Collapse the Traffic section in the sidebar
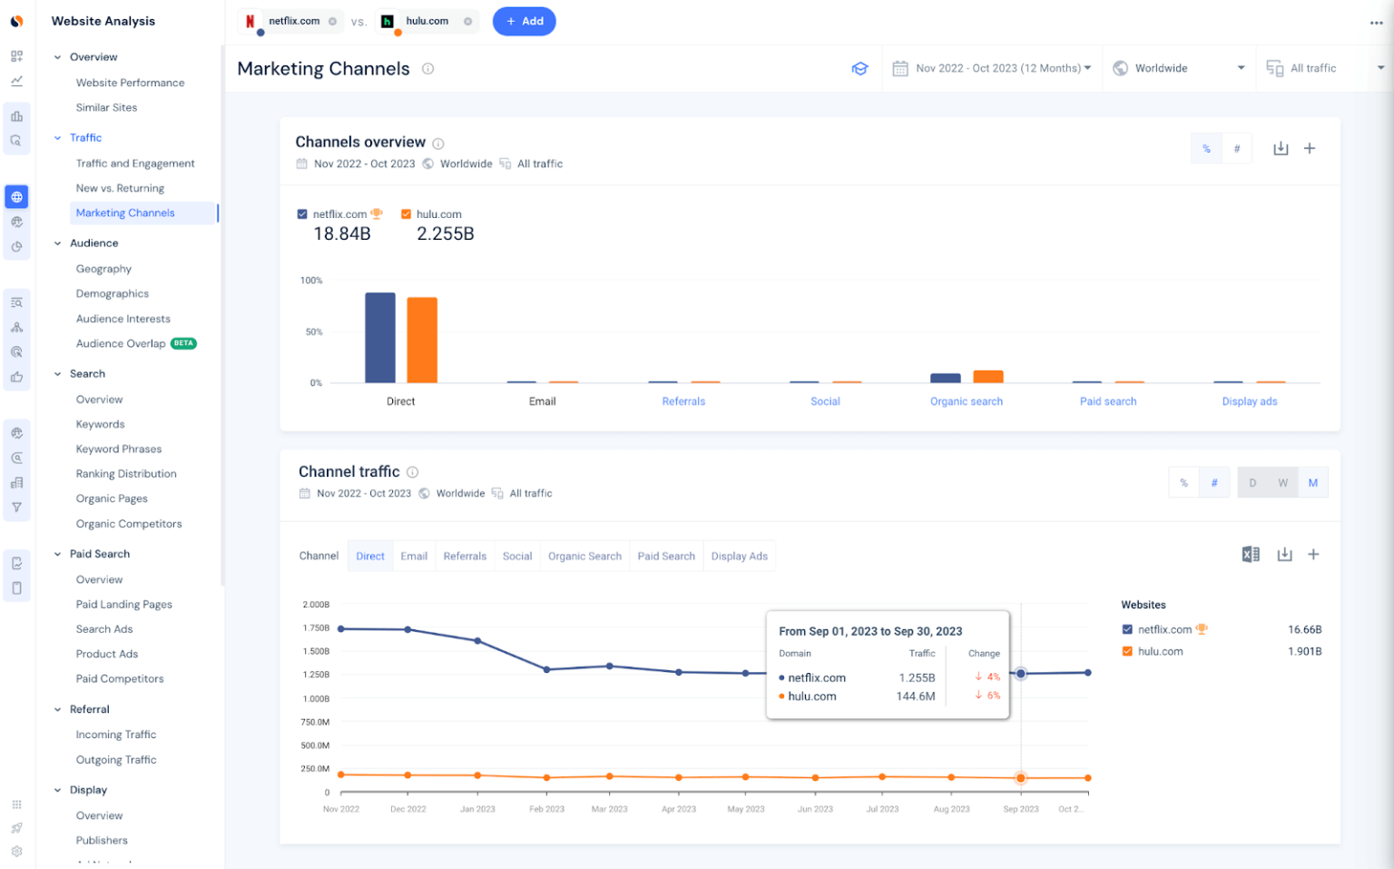This screenshot has width=1394, height=869. [x=57, y=137]
